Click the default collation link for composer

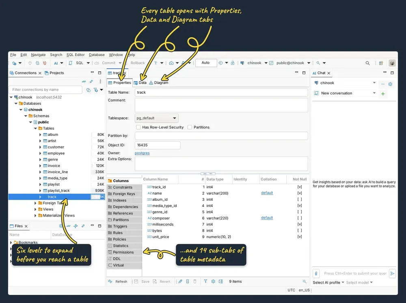tap(267, 217)
